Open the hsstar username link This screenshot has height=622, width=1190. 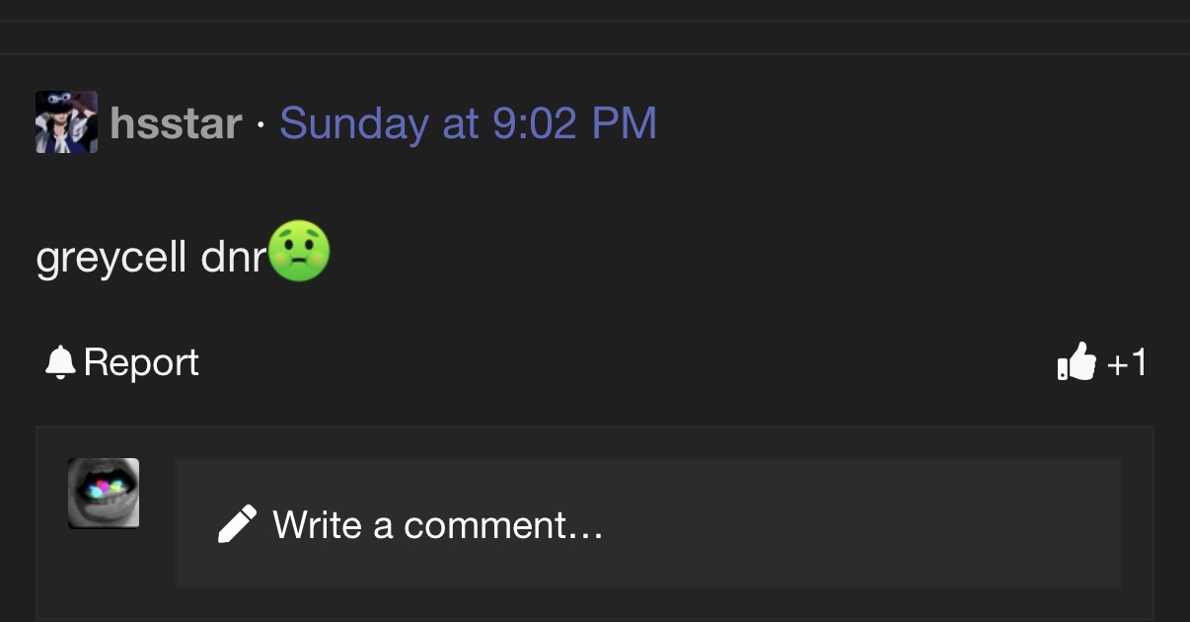tap(176, 124)
